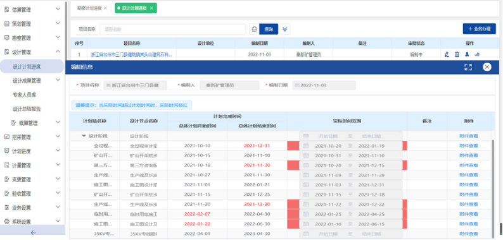Click the 审批状态 column header
Screen dimensions: 503x240
click(x=416, y=43)
